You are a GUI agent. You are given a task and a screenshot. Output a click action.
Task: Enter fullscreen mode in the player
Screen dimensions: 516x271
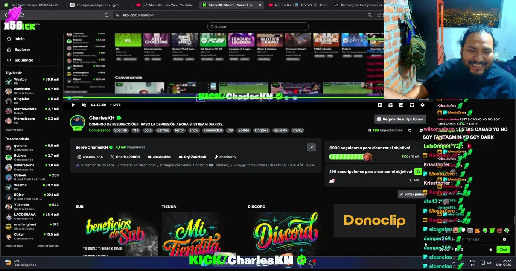click(412, 105)
